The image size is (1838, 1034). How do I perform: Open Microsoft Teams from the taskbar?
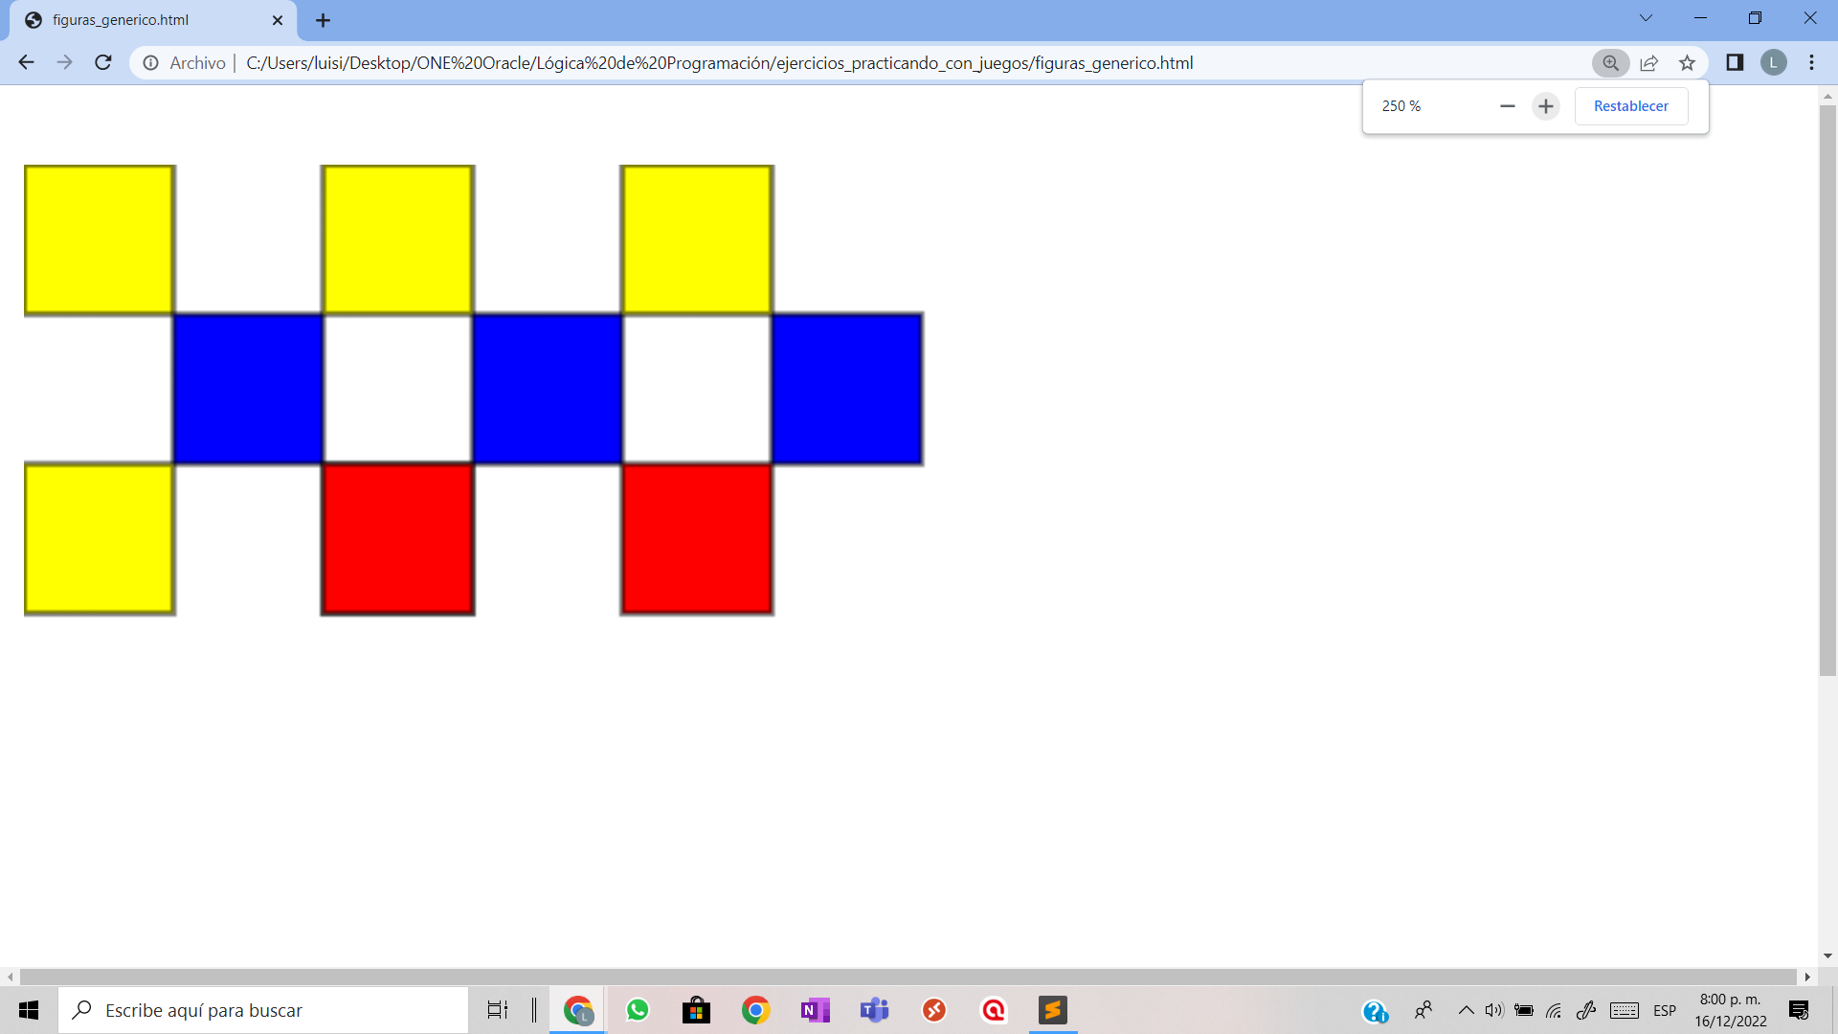(x=875, y=1010)
